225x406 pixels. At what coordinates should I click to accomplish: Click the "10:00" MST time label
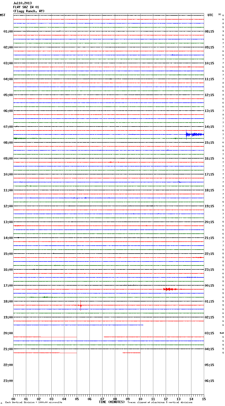coord(8,174)
